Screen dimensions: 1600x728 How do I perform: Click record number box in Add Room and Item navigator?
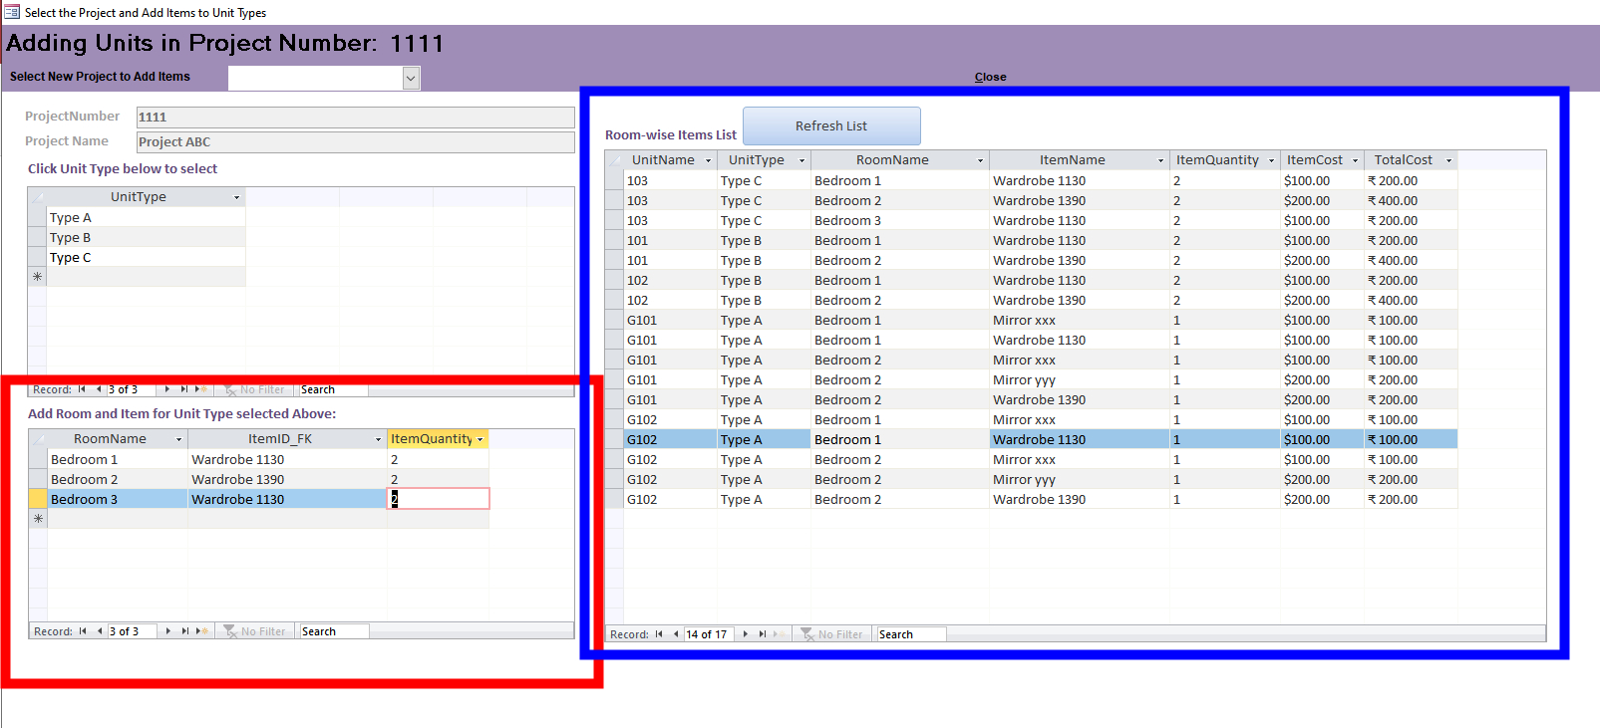pyautogui.click(x=132, y=631)
